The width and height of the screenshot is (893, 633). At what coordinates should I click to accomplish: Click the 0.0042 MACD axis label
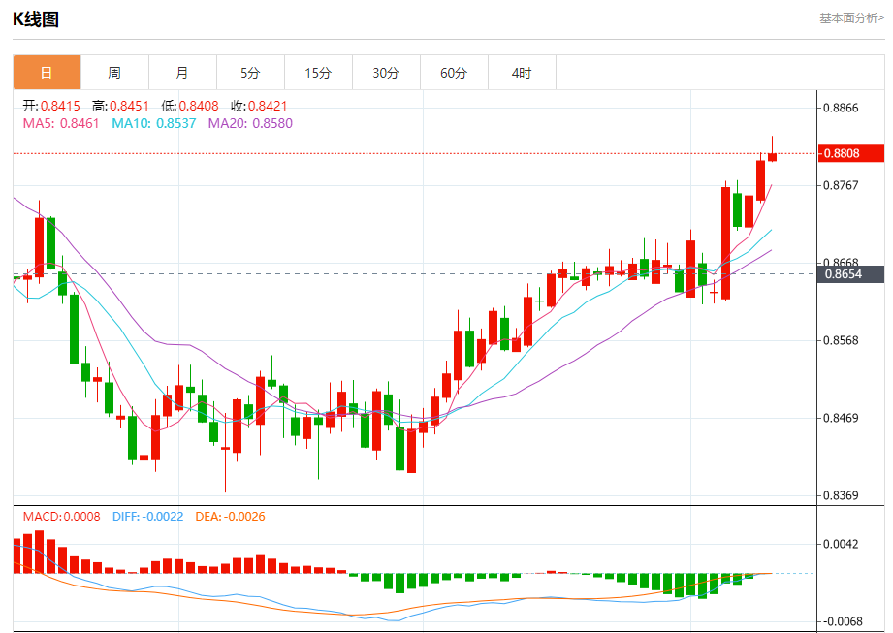point(841,544)
